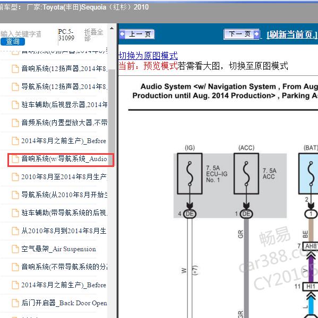Viewport: 318px width, 318px height.
Task: Click document icon beside 驻车辅助(后视显示器
Action: coord(15,105)
